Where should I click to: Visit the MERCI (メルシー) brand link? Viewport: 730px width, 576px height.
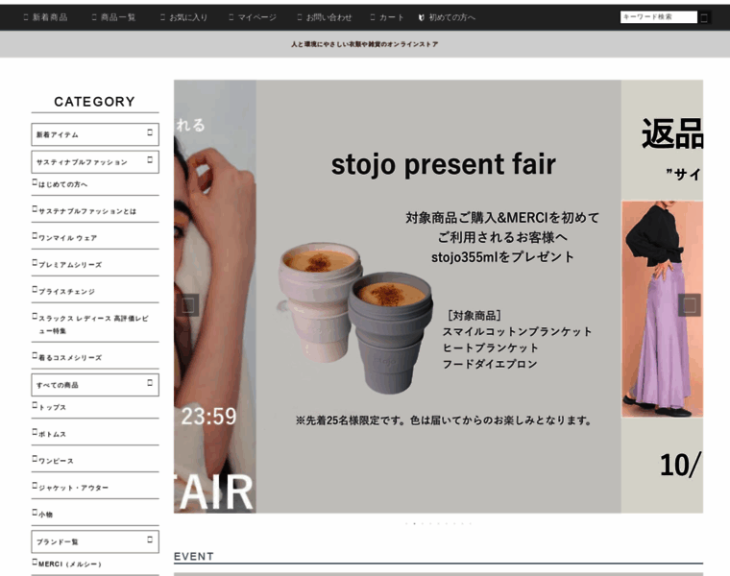tap(69, 564)
